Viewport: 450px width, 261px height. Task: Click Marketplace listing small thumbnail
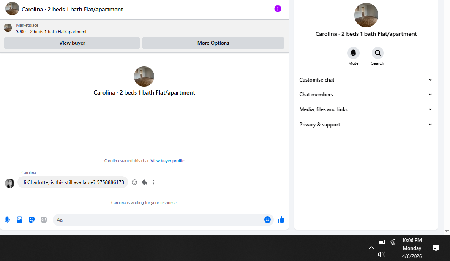pyautogui.click(x=8, y=28)
